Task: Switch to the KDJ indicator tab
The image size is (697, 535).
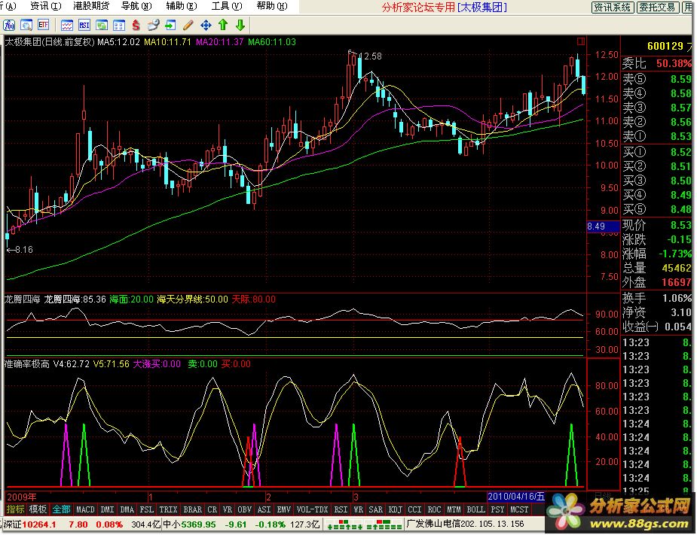Action: (395, 509)
